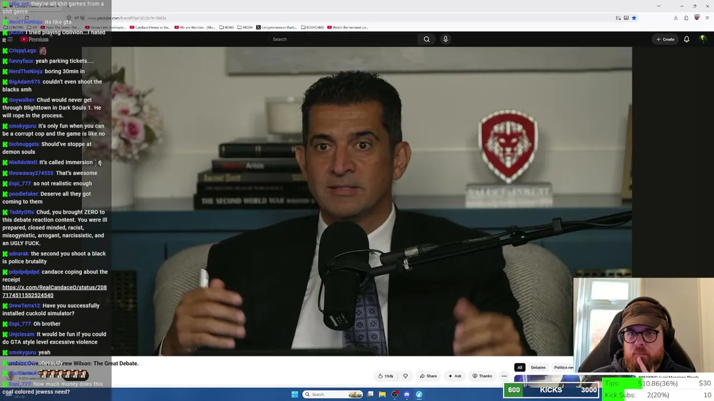Go to YouTube Premium home logo
The height and width of the screenshot is (401, 714).
(35, 40)
